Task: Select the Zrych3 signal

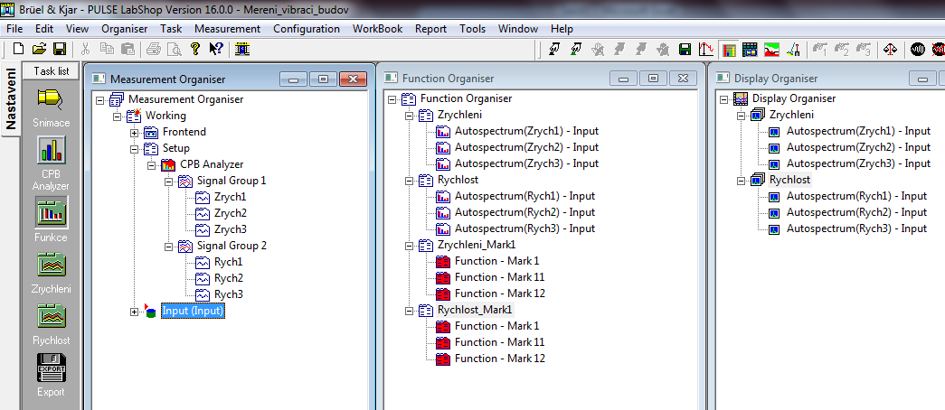Action: tap(231, 229)
